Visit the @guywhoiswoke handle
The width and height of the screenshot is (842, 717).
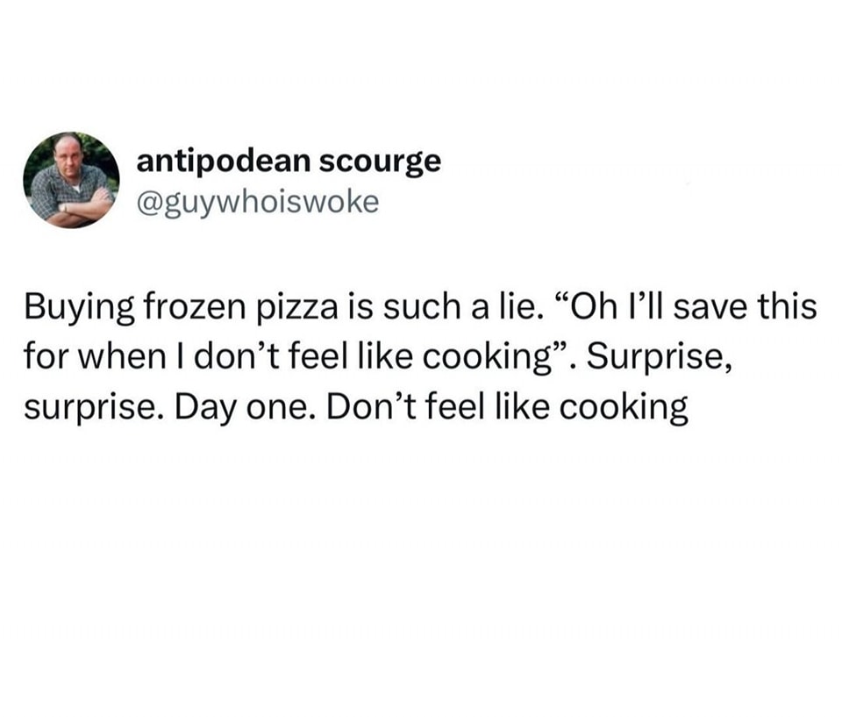[258, 204]
